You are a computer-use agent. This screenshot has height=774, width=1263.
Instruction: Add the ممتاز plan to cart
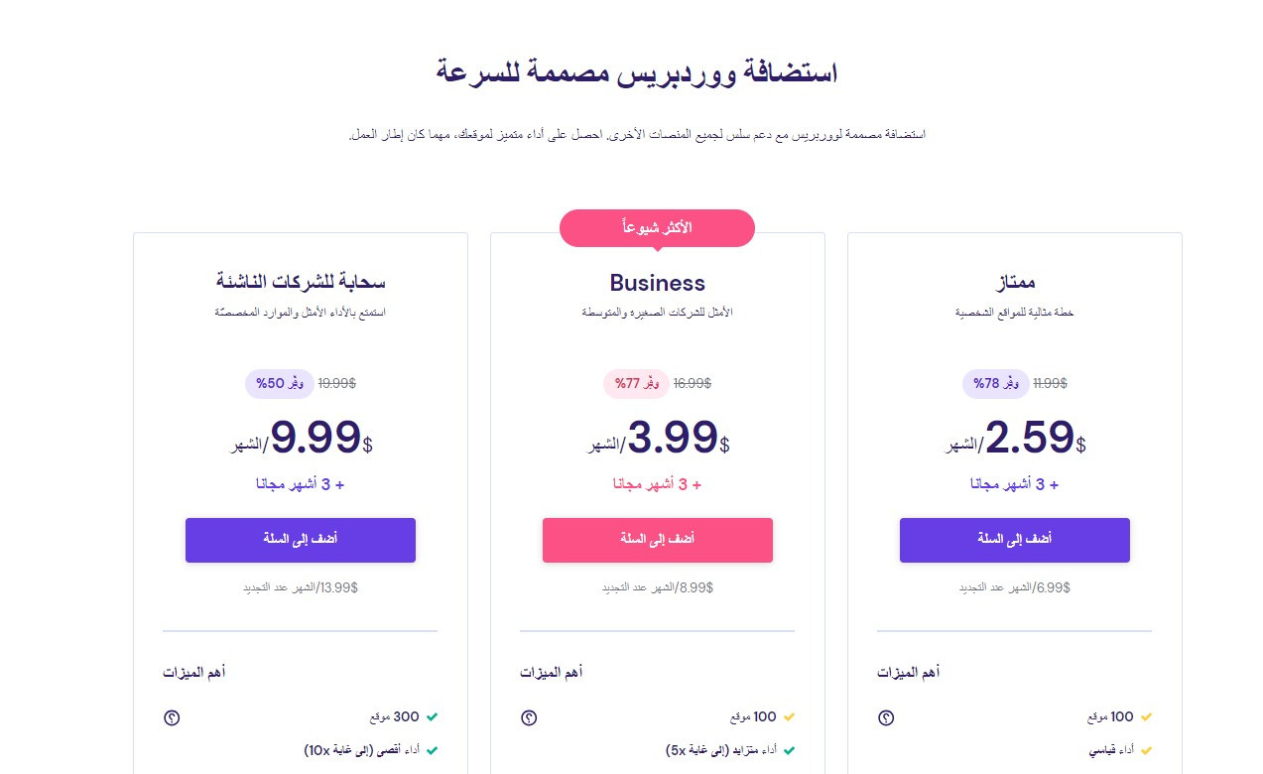(1014, 540)
